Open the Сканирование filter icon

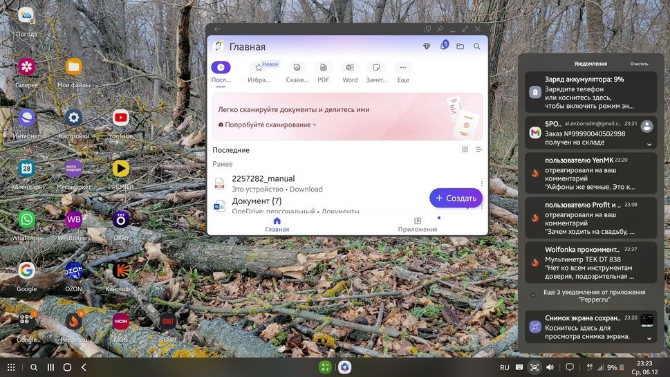297,68
